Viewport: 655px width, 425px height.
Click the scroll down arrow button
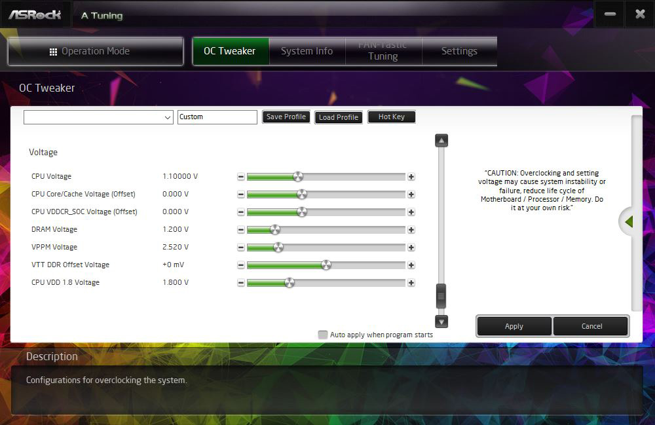(441, 322)
